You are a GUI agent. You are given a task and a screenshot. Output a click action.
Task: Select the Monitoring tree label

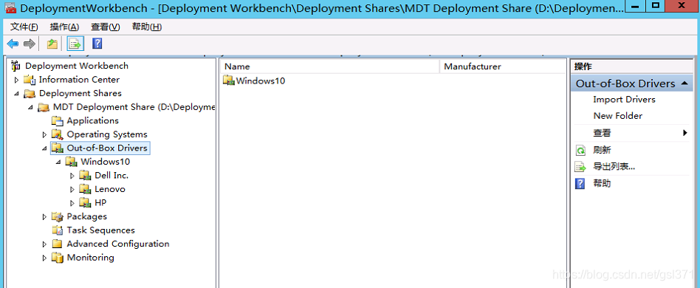(x=91, y=258)
